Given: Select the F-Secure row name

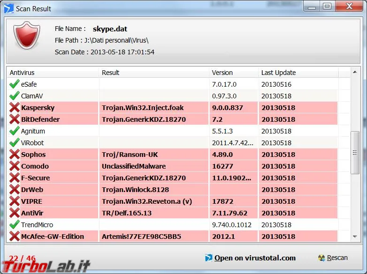Looking at the screenshot, I should tap(35, 178).
